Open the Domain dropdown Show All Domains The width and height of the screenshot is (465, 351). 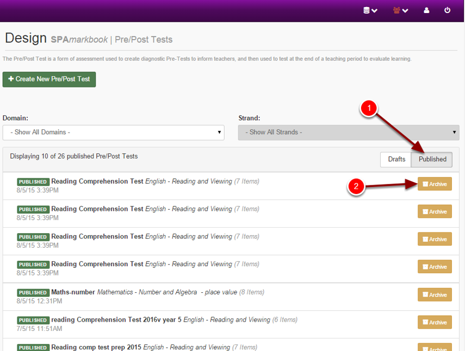113,133
